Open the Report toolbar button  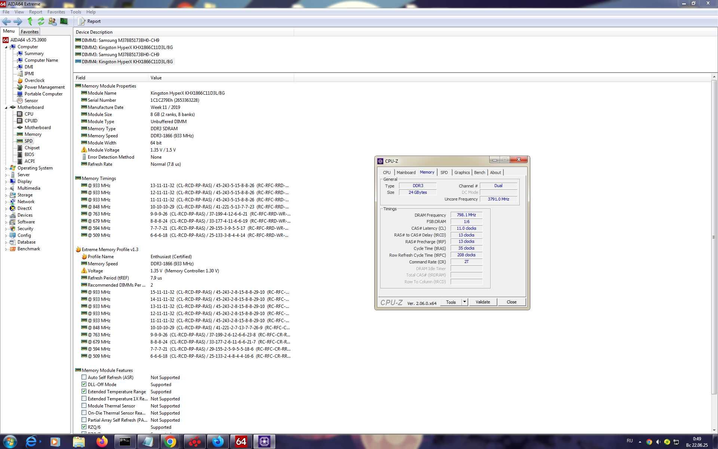(89, 21)
